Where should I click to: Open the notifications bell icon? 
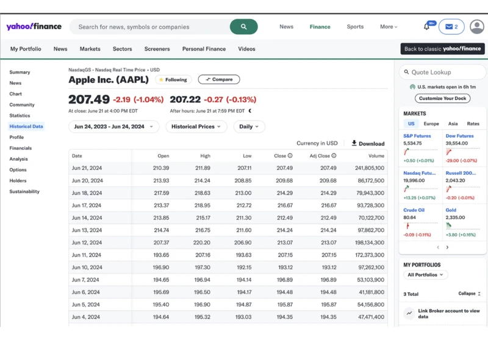[426, 27]
